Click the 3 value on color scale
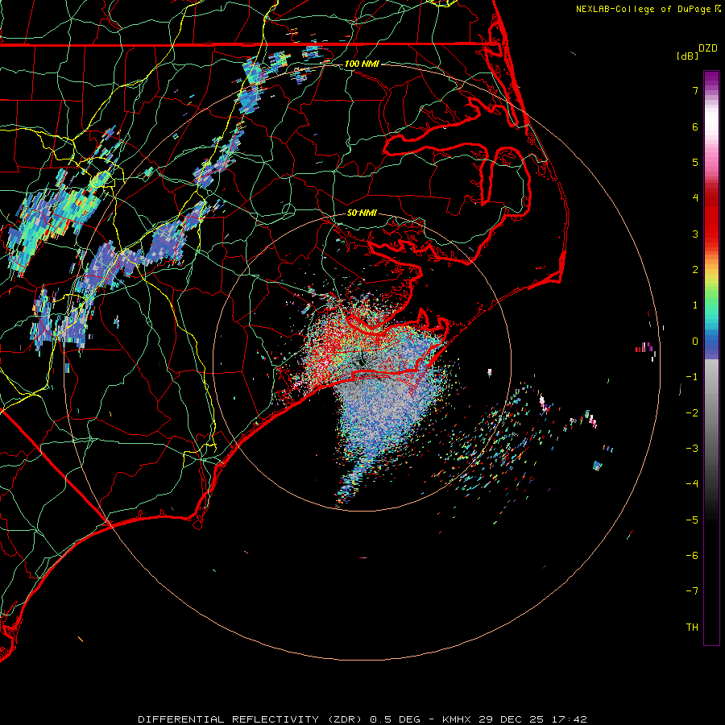The image size is (725, 725). click(695, 234)
